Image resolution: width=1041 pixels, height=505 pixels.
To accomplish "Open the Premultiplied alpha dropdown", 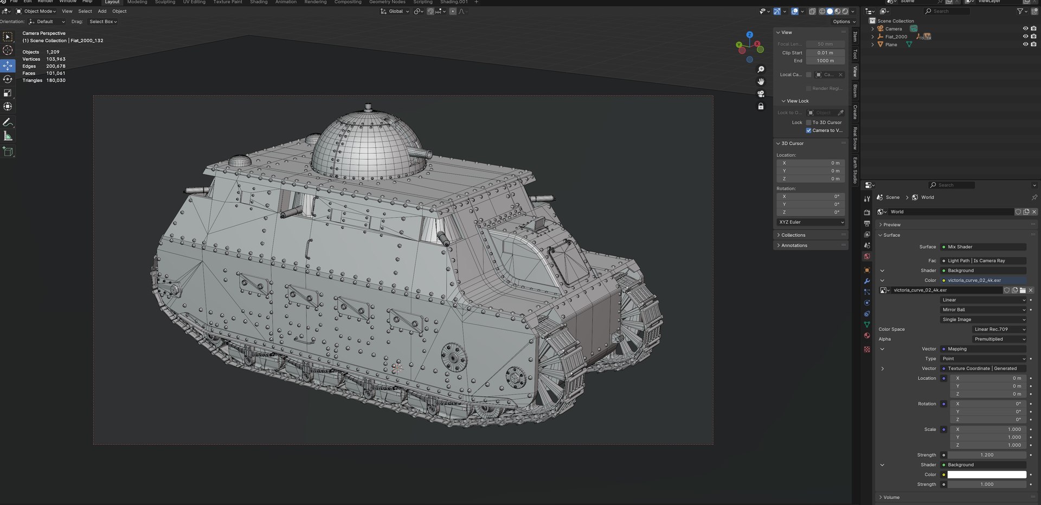I will [999, 339].
